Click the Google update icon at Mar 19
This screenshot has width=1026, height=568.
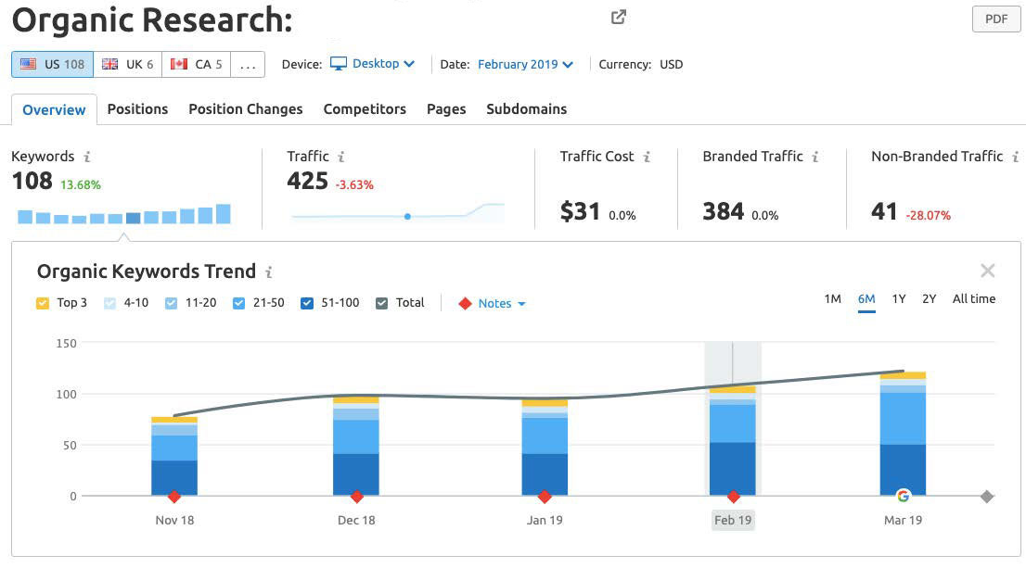pos(903,496)
